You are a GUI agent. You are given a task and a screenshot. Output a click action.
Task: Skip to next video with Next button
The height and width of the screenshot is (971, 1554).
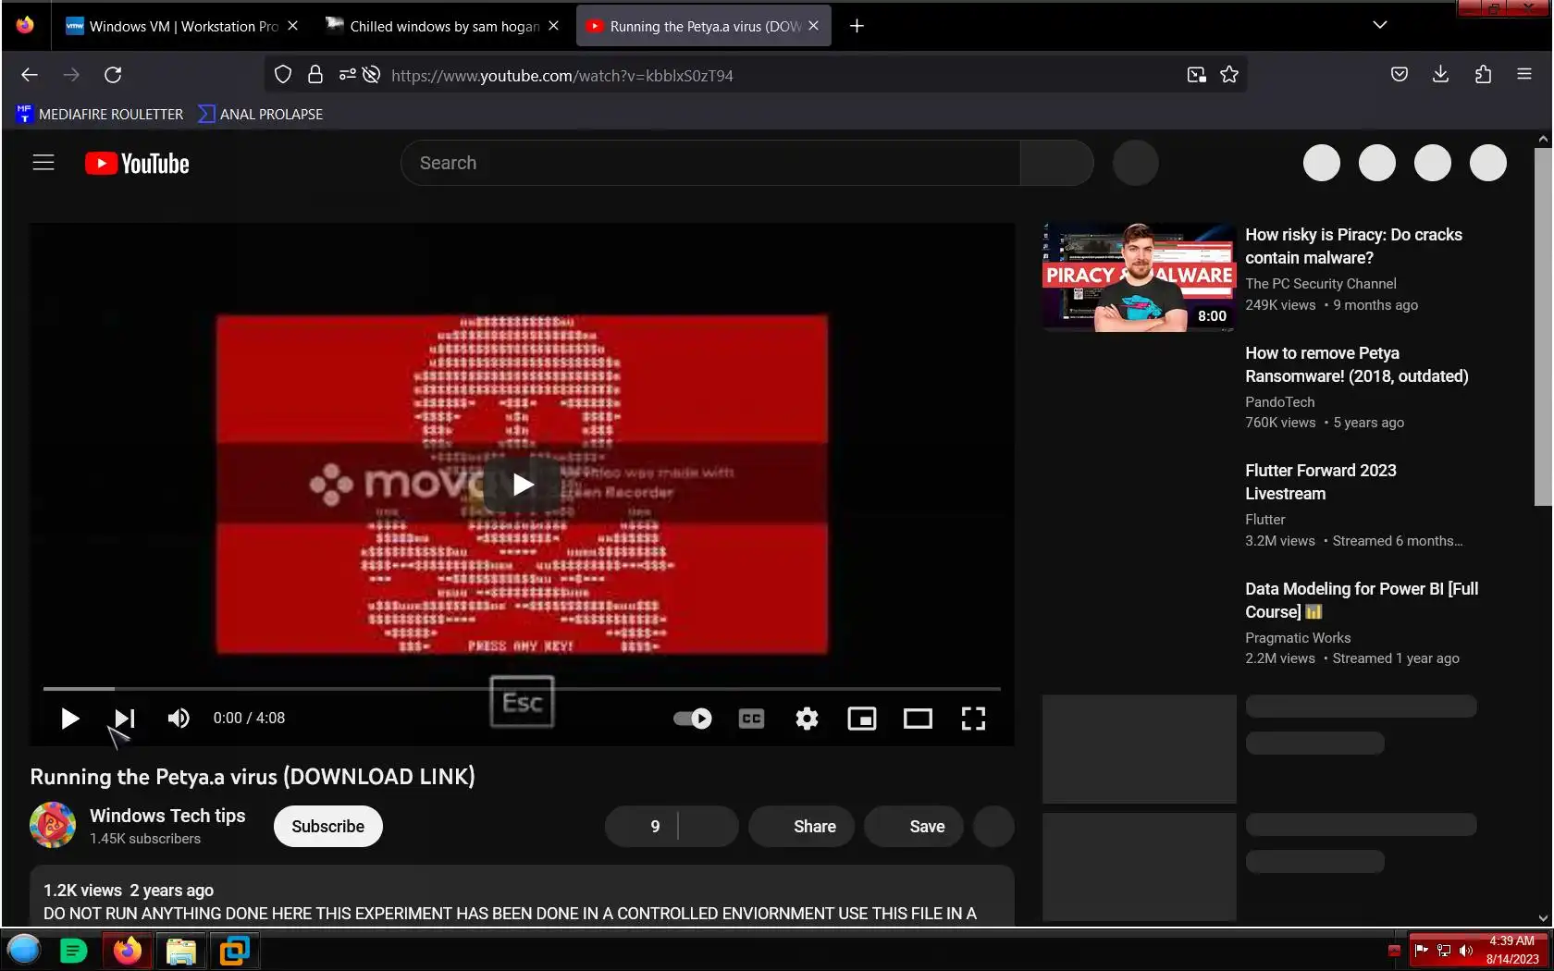pos(125,719)
